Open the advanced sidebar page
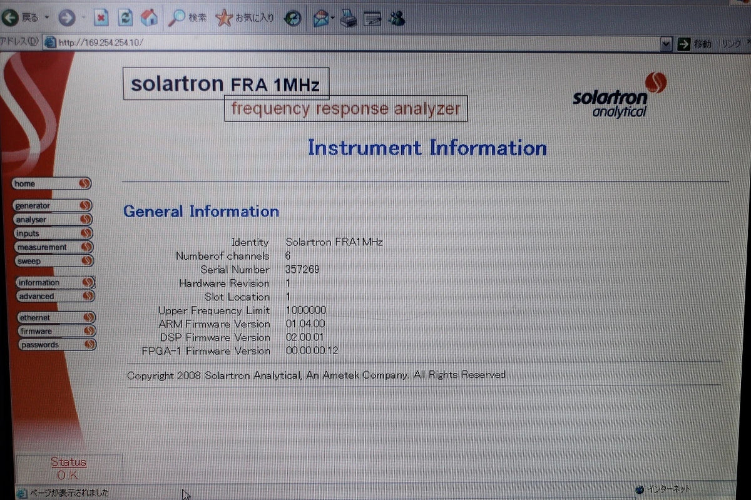 click(x=55, y=296)
